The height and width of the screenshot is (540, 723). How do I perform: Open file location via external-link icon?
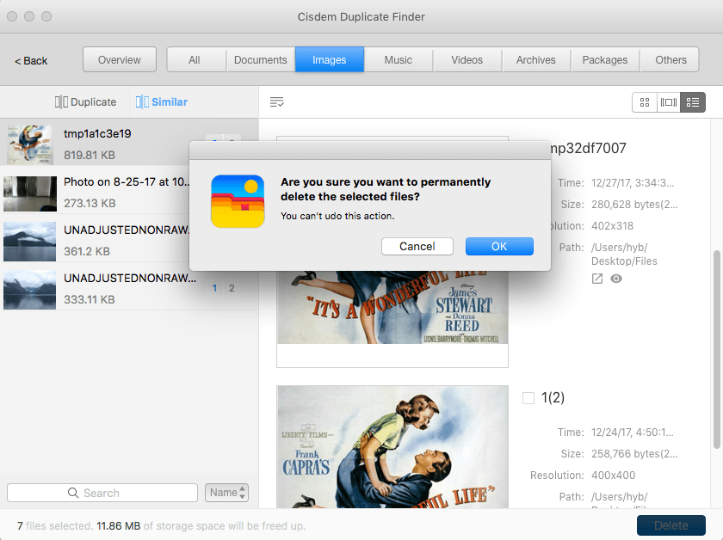pos(597,279)
